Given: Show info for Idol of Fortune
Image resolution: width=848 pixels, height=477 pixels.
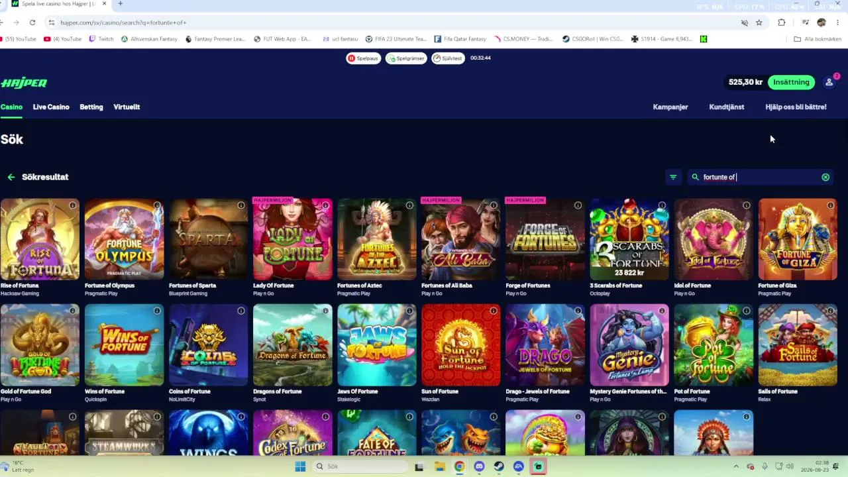Looking at the screenshot, I should (746, 205).
